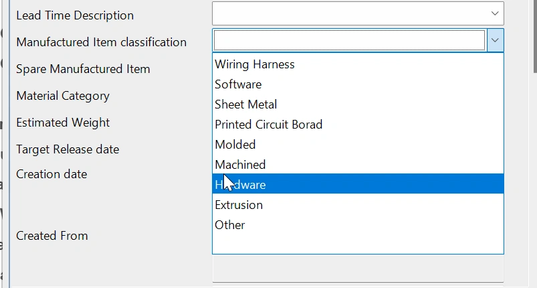537x288 pixels.
Task: Click the Created From label
Action: click(x=52, y=236)
